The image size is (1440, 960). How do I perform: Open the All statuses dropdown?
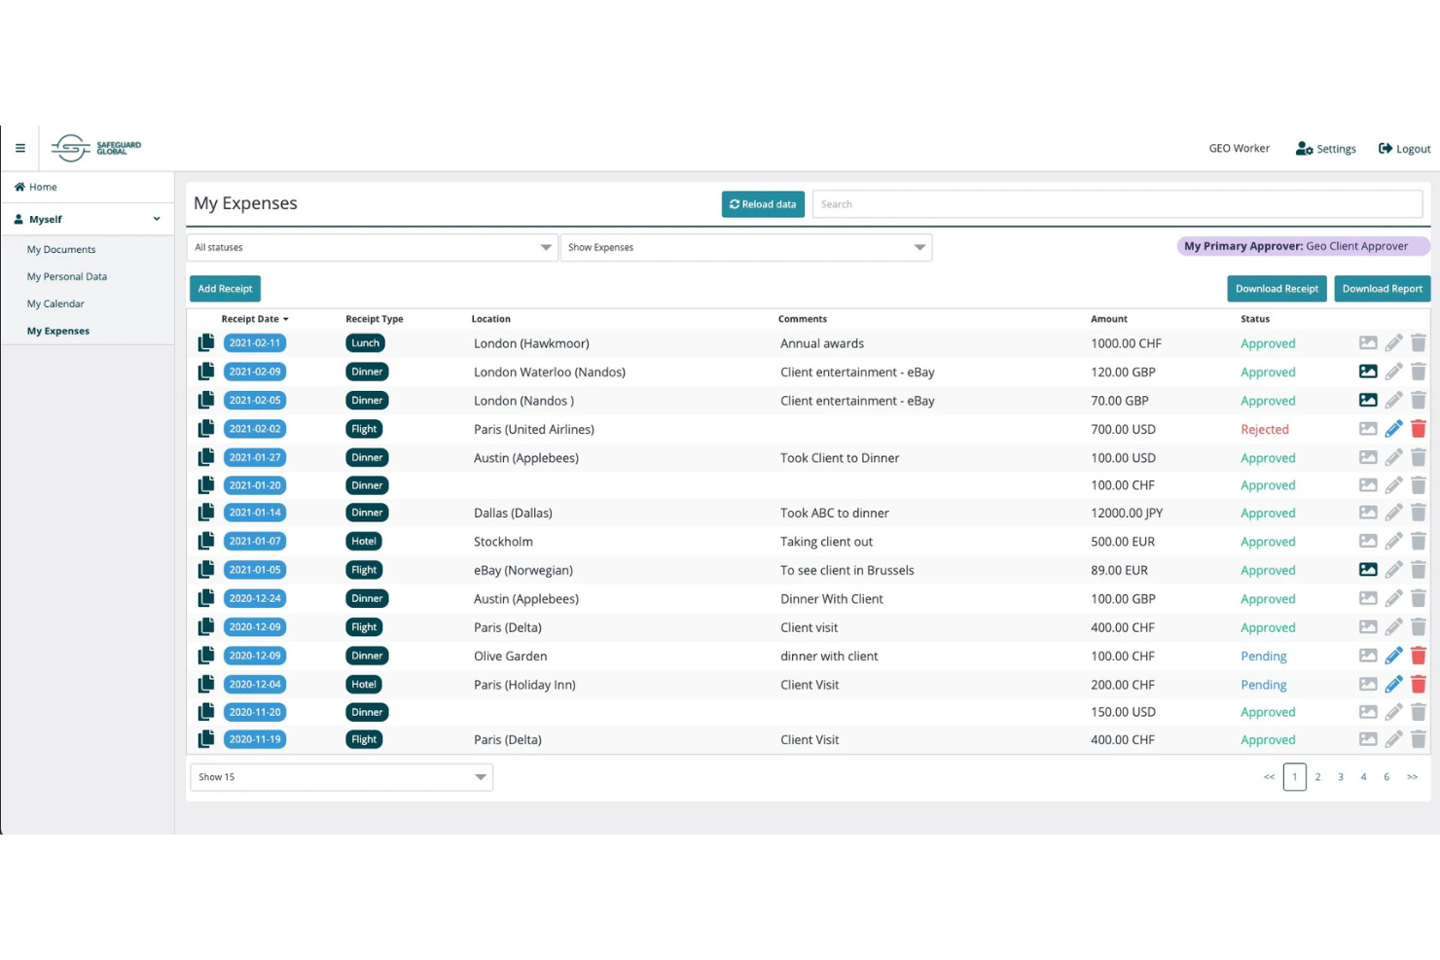click(x=372, y=248)
